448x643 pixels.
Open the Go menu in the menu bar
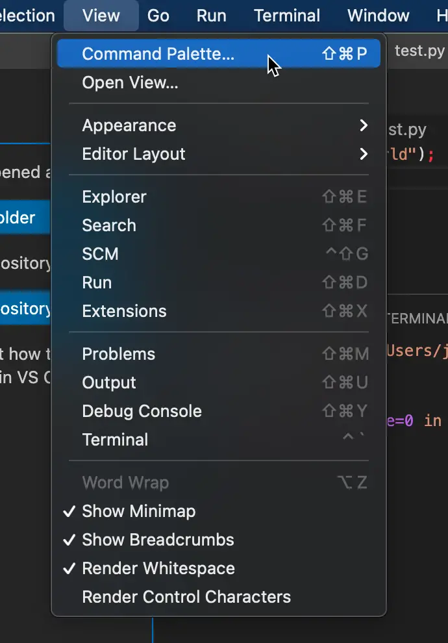(158, 16)
